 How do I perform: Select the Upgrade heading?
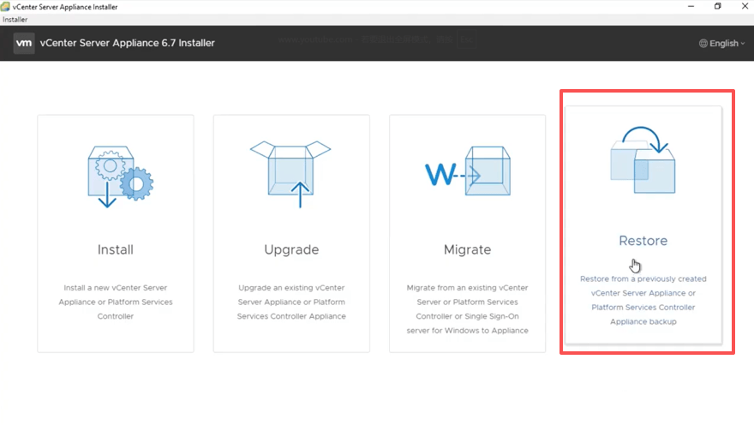tap(291, 250)
